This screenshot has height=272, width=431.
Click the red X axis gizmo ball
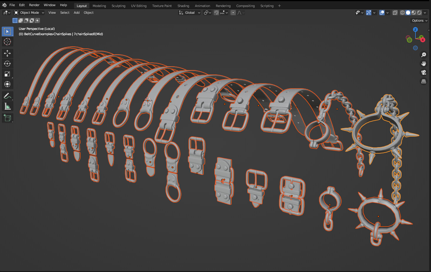pos(423,40)
